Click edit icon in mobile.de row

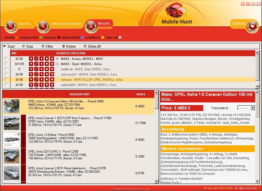36,69
